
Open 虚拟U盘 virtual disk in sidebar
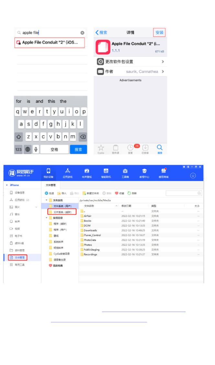[17, 243]
